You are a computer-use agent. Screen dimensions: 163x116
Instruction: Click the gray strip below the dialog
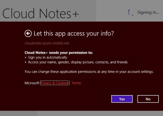point(81,113)
